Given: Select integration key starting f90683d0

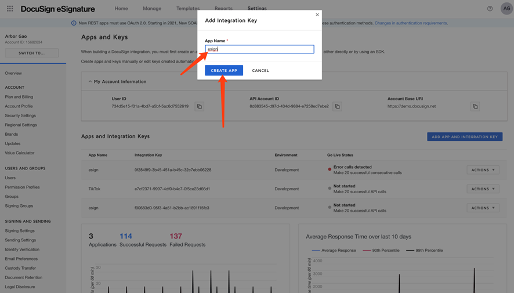Looking at the screenshot, I should coord(172,208).
